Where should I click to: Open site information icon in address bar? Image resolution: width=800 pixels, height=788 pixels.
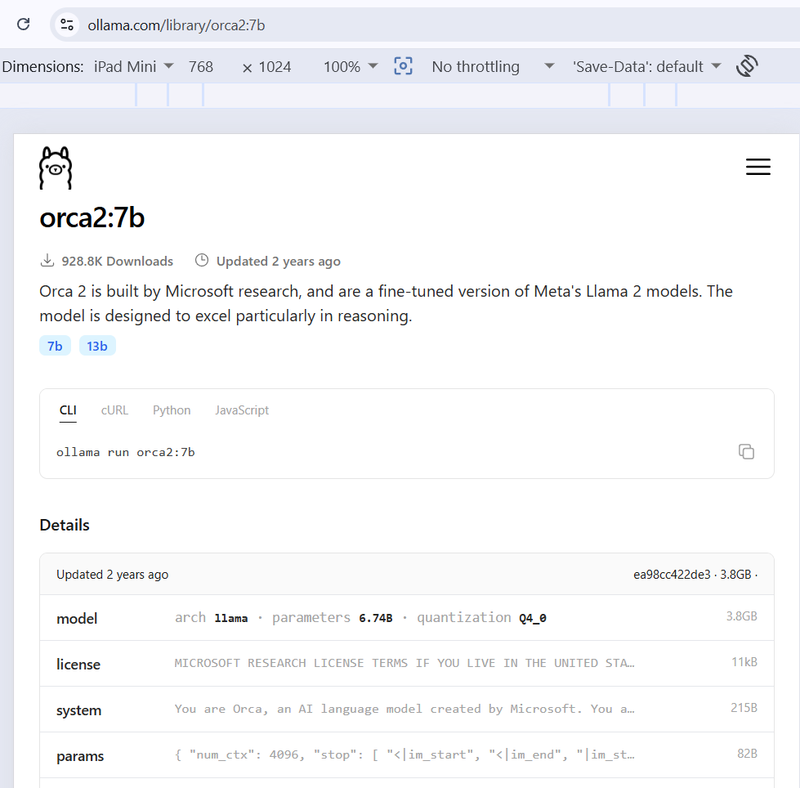point(67,25)
